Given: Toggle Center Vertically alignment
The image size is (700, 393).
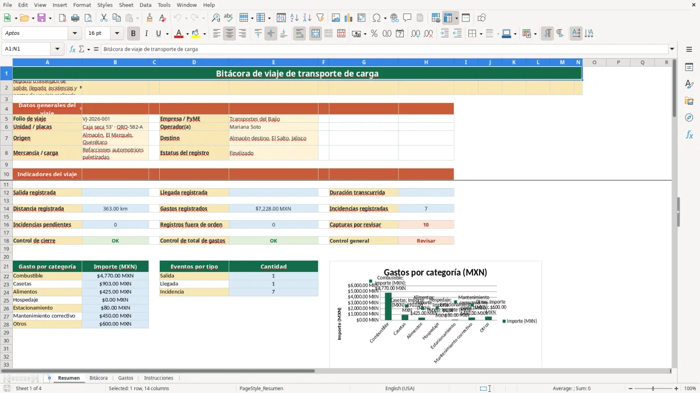Looking at the screenshot, I should pyautogui.click(x=271, y=34).
